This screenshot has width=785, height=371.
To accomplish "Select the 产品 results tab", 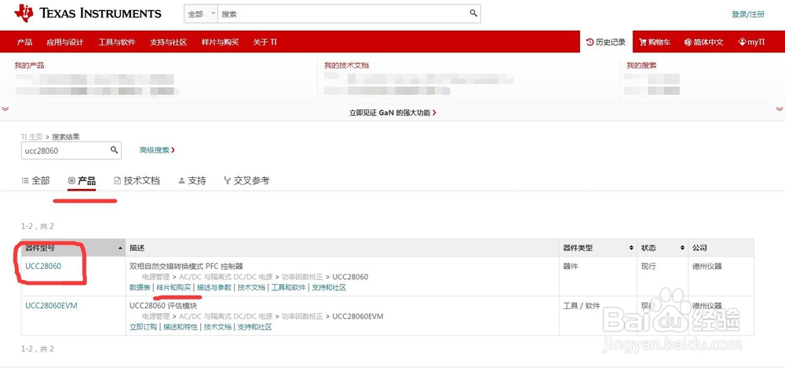I will [82, 181].
